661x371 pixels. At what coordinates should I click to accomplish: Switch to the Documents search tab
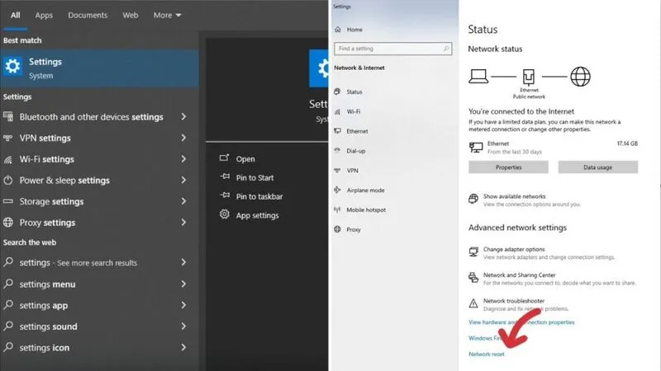tap(88, 15)
